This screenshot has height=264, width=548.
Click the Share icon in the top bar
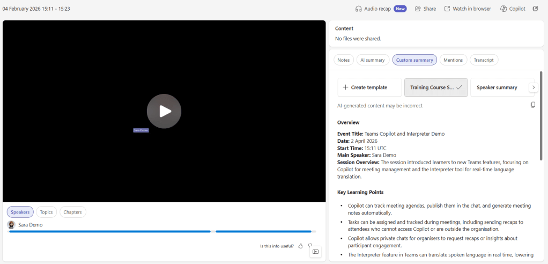[418, 9]
